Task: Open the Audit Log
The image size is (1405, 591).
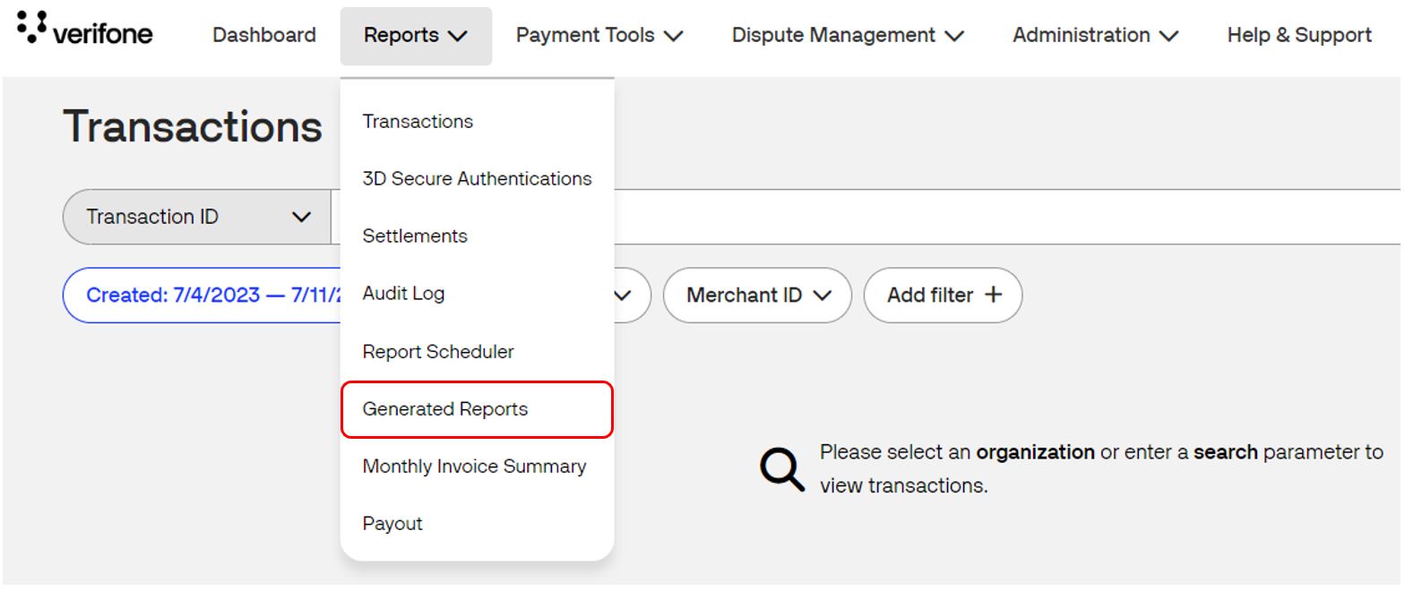Action: click(403, 294)
